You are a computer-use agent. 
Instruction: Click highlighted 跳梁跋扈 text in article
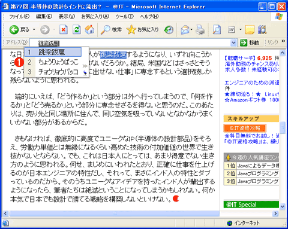113,54
